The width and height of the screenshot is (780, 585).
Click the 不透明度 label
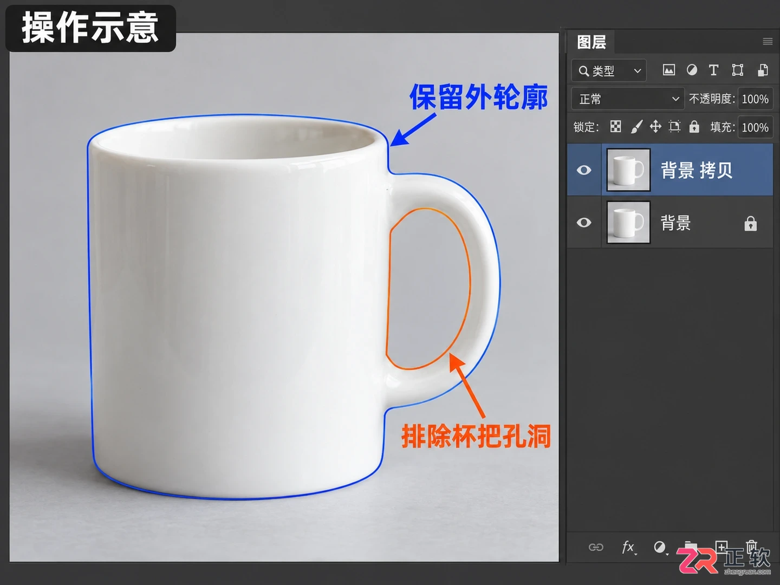[712, 99]
